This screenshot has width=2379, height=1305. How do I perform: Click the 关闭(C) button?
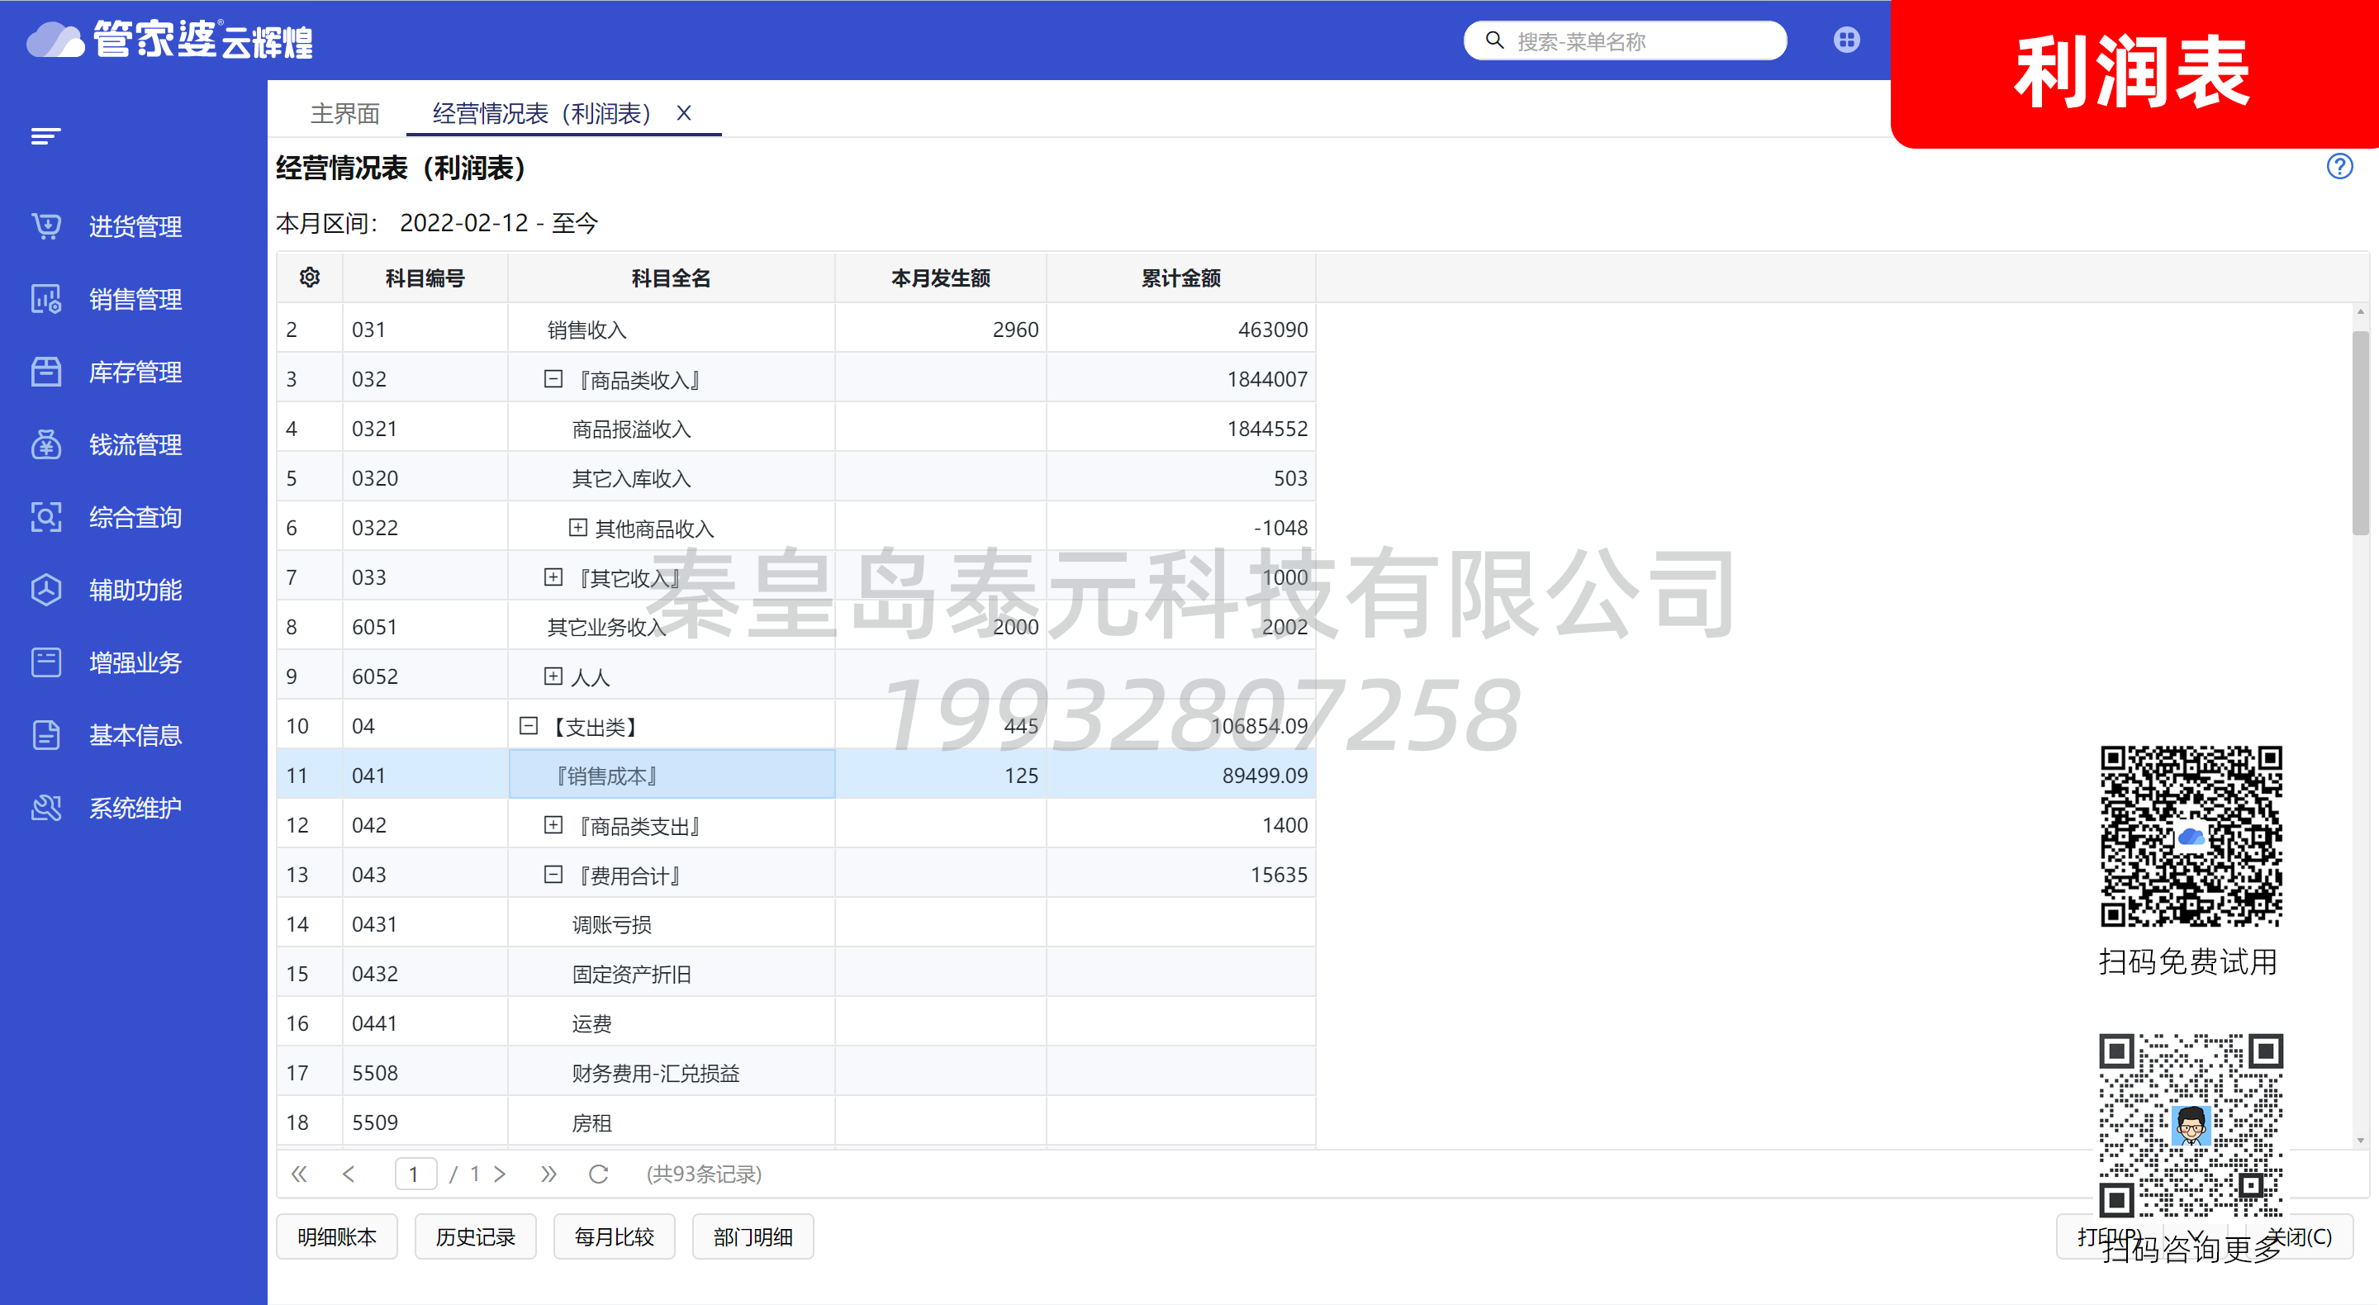(2299, 1236)
